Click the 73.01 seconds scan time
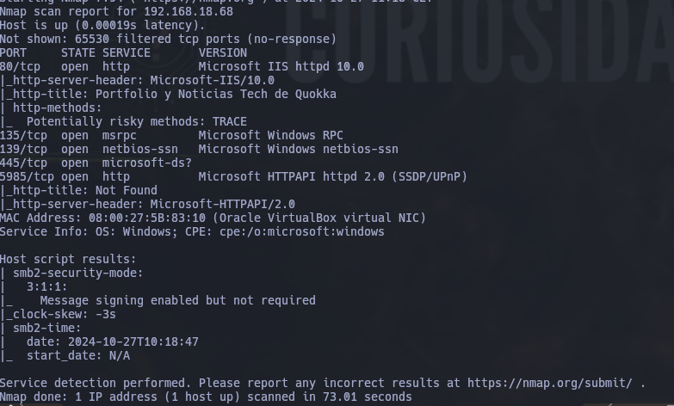Screen dimensions: 674x406 click(367, 397)
